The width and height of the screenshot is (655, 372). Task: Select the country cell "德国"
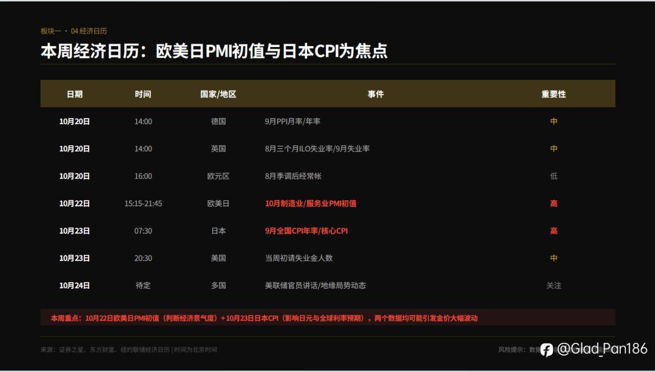click(219, 122)
